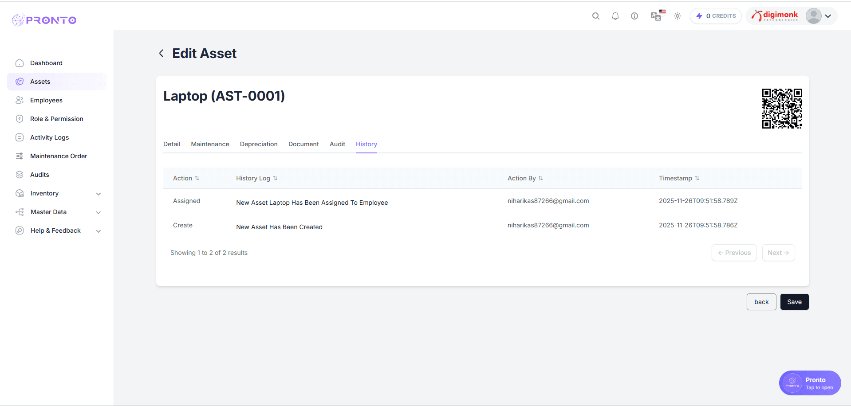Image resolution: width=851 pixels, height=406 pixels.
Task: Click the Pronto logo
Action: coord(44,20)
